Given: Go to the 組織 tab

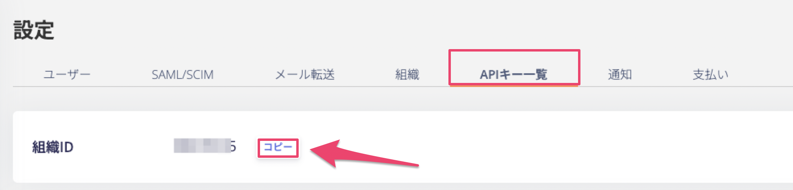Looking at the screenshot, I should click(x=407, y=74).
